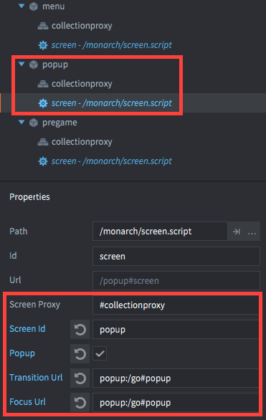Click the Screen Id input field
Image resolution: width=266 pixels, height=420 pixels.
point(176,330)
